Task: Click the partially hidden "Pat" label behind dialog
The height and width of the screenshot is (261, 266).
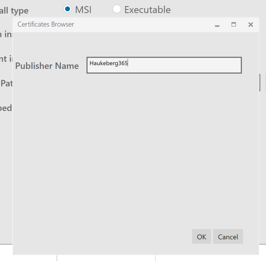Action: pyautogui.click(x=7, y=84)
